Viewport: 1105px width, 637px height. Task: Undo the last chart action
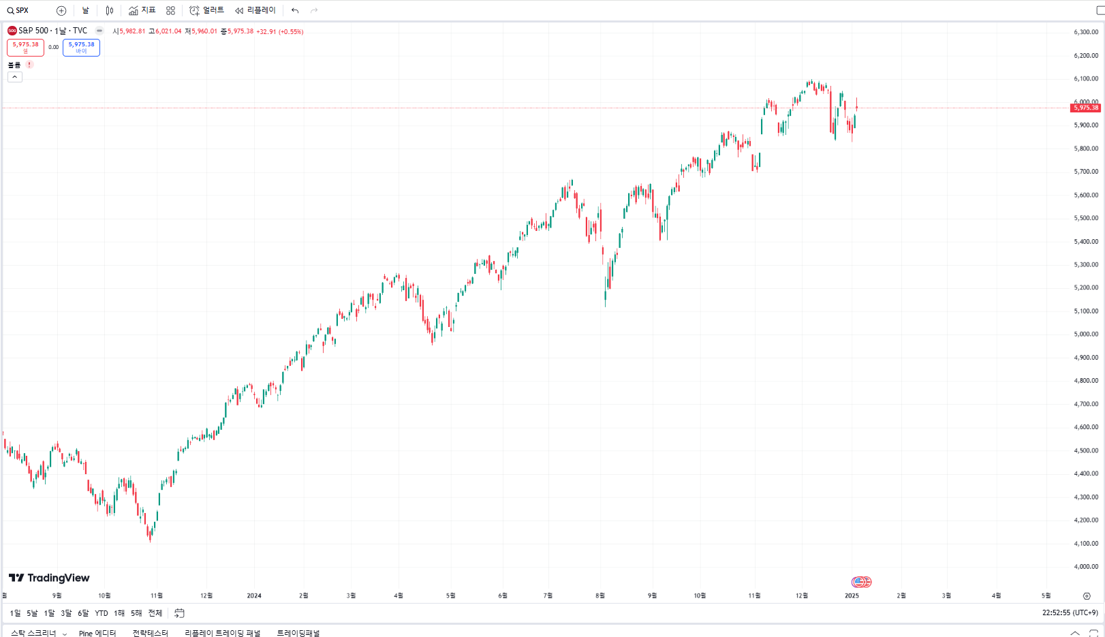[x=295, y=11]
